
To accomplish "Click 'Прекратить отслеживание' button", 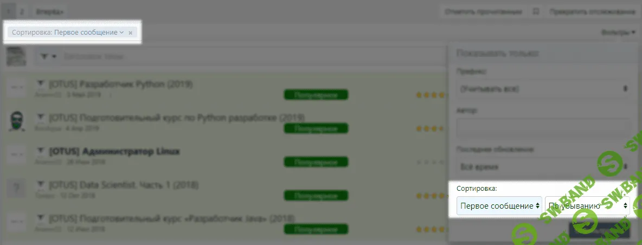I will (592, 11).
